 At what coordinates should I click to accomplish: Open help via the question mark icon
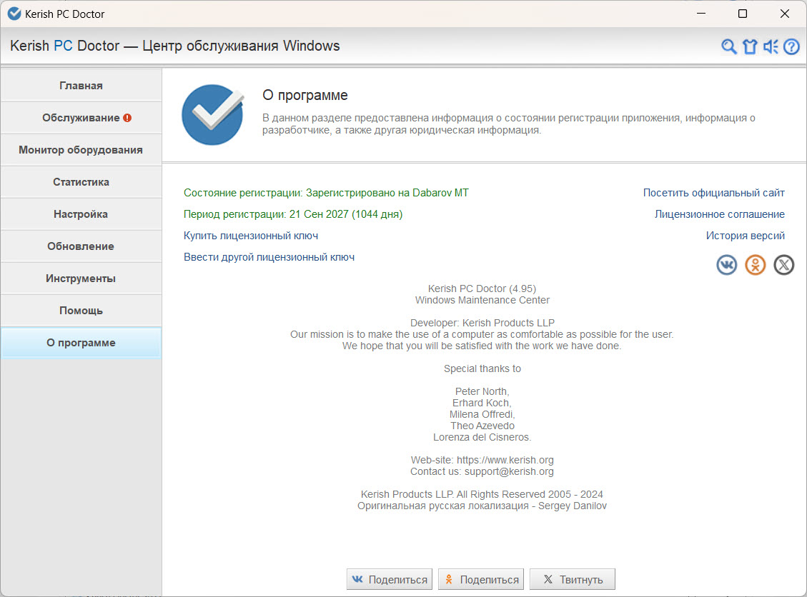coord(791,47)
